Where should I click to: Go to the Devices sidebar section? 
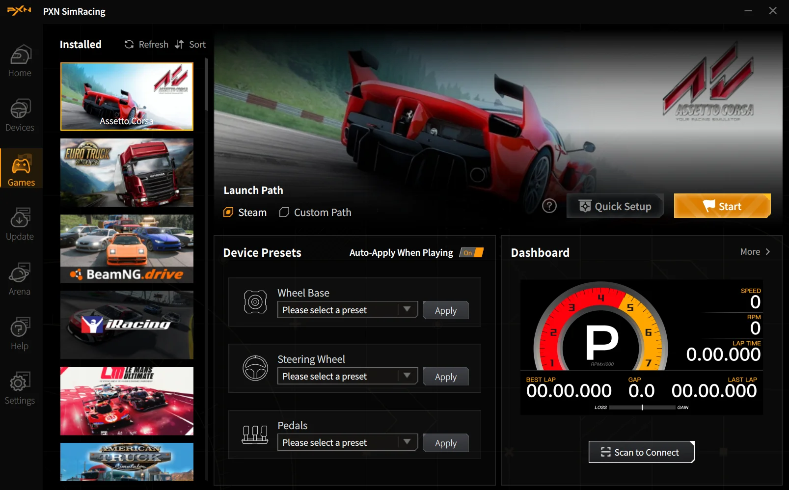click(20, 116)
